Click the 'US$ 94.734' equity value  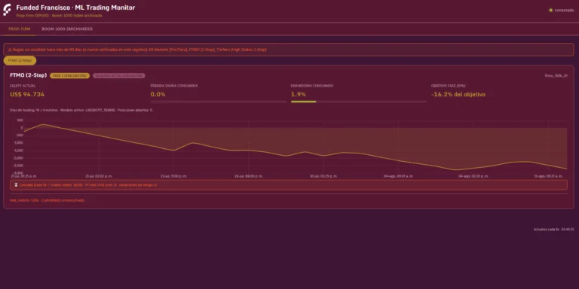27,94
